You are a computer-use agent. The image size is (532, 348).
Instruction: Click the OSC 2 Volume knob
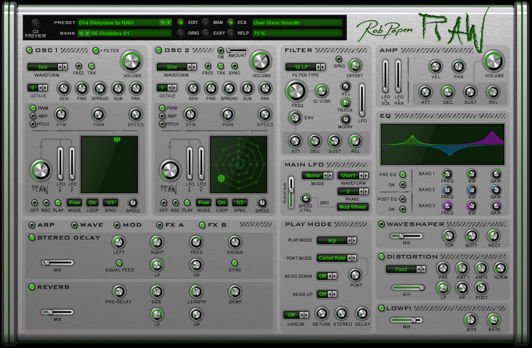point(261,61)
